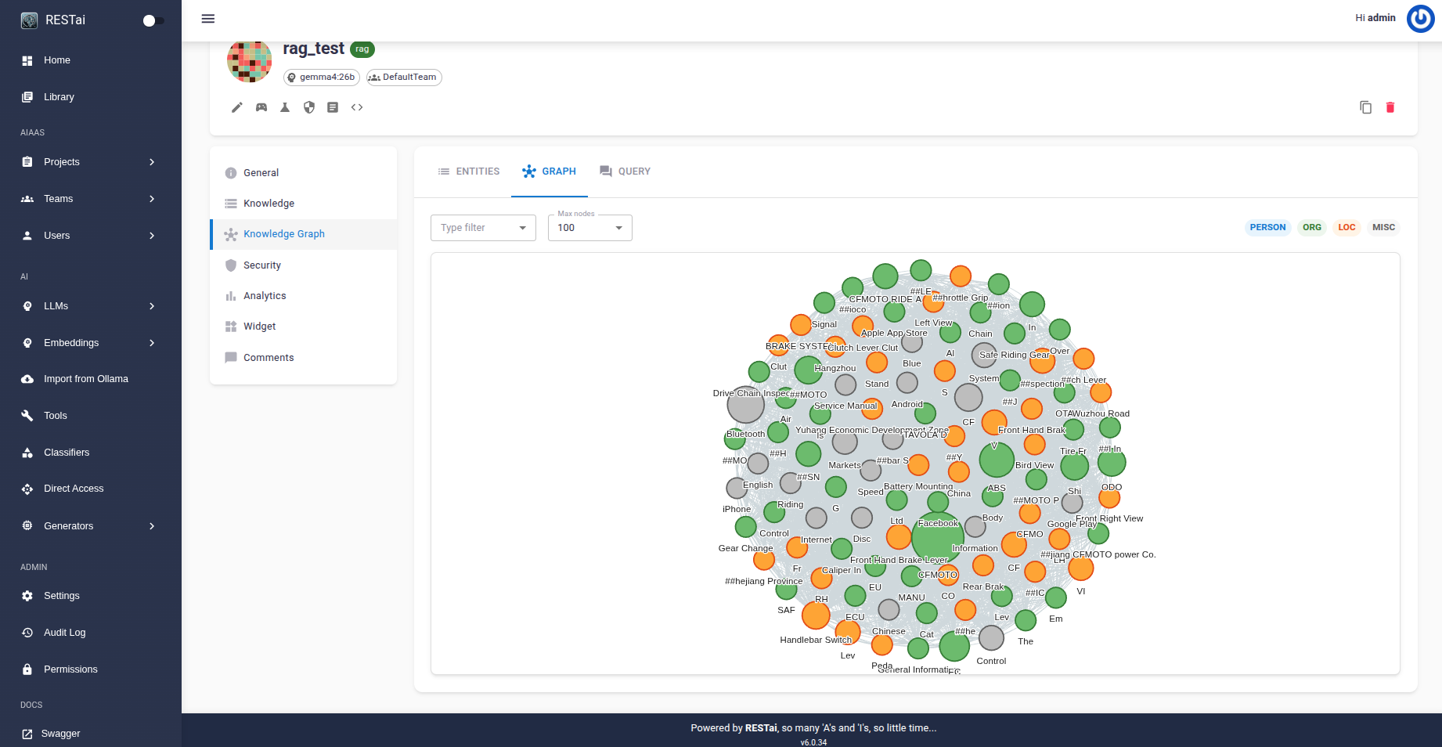This screenshot has width=1442, height=747.
Task: Click the Direct Access icon
Action: tap(27, 489)
